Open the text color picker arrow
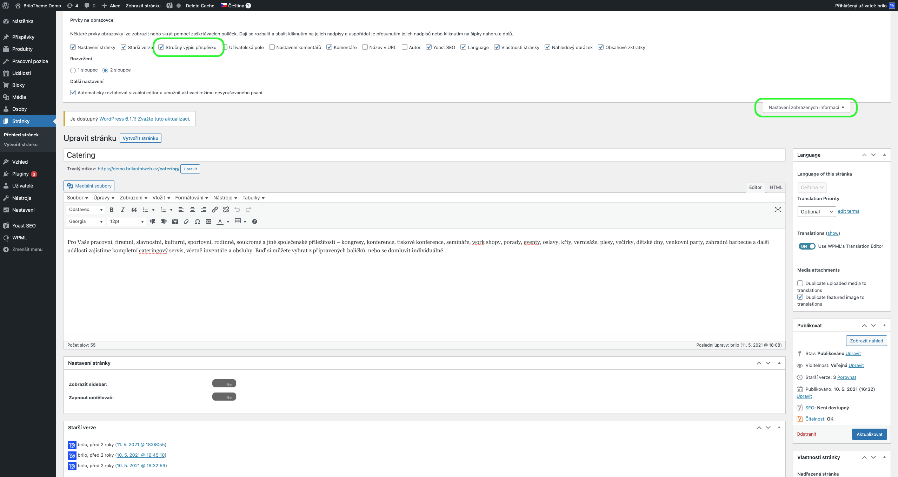Screen dimensions: 898x477 tap(228, 222)
